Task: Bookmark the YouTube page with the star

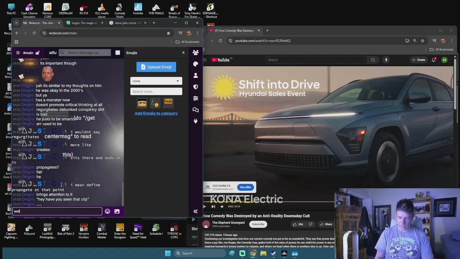Action: (x=423, y=41)
